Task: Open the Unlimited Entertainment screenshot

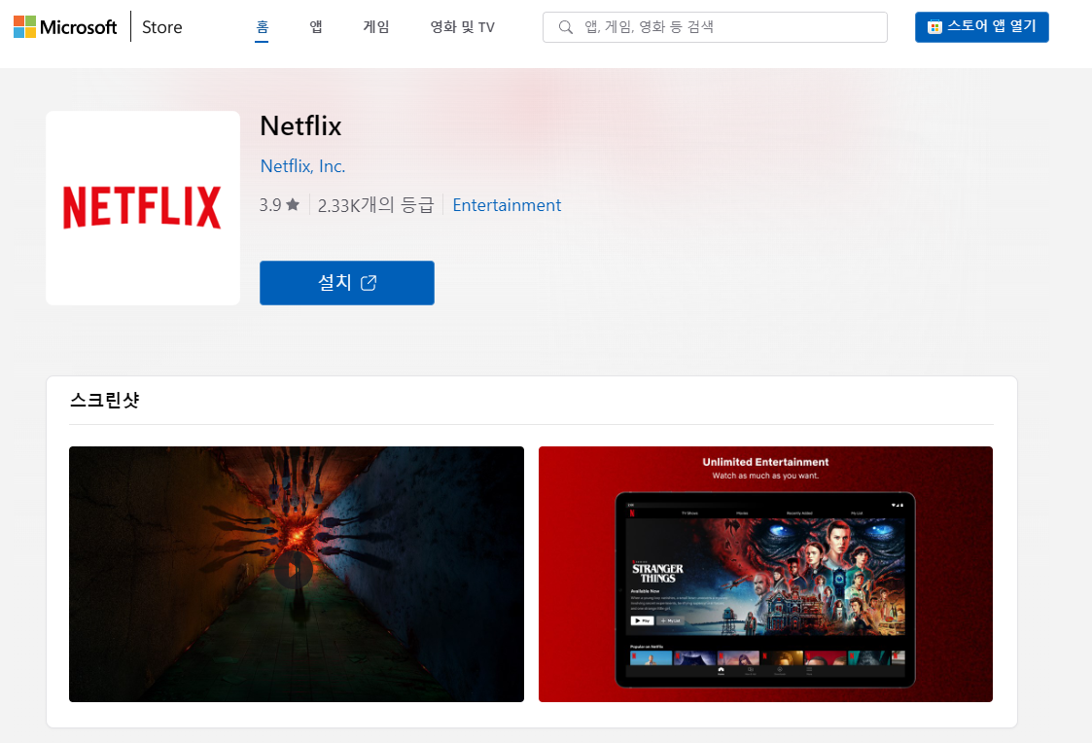Action: (765, 574)
